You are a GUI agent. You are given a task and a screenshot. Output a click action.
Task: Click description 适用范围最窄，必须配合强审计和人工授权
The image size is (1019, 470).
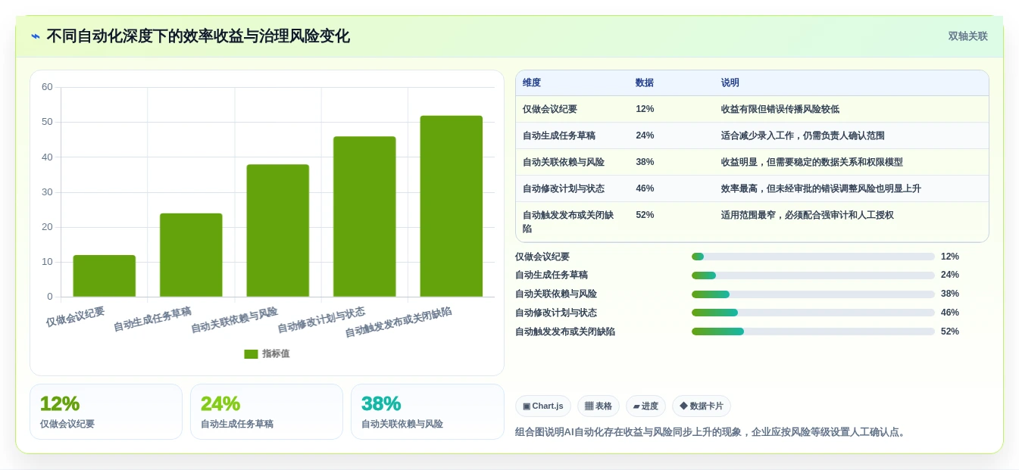(x=808, y=215)
